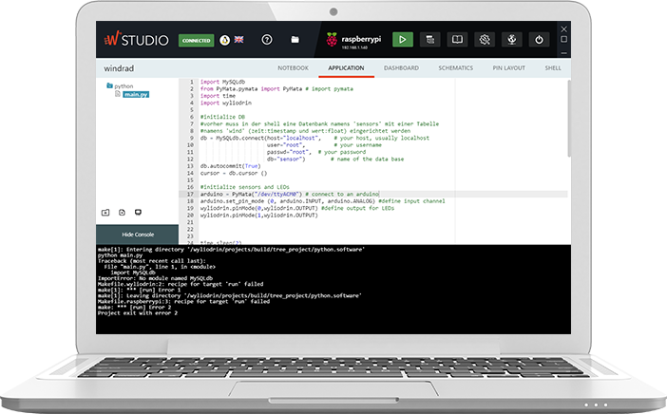The height and width of the screenshot is (414, 667).
Task: Click the British flag language selector
Action: (x=238, y=40)
